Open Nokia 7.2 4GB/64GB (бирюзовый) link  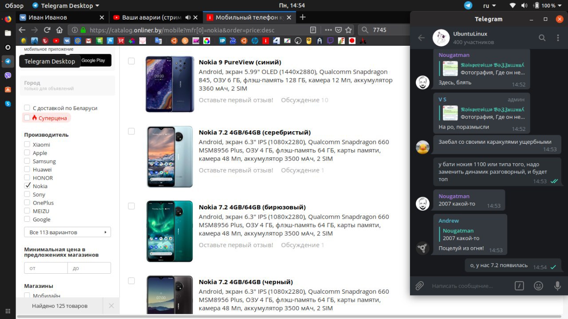tap(252, 207)
